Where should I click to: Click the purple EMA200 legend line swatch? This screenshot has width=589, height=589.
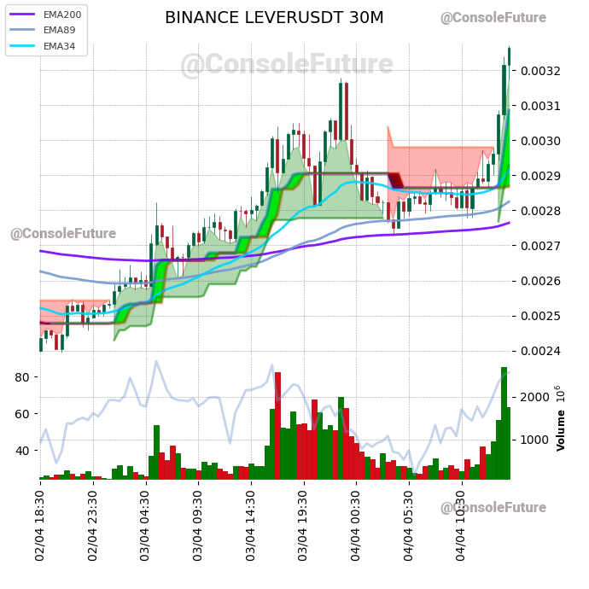pyautogui.click(x=22, y=15)
